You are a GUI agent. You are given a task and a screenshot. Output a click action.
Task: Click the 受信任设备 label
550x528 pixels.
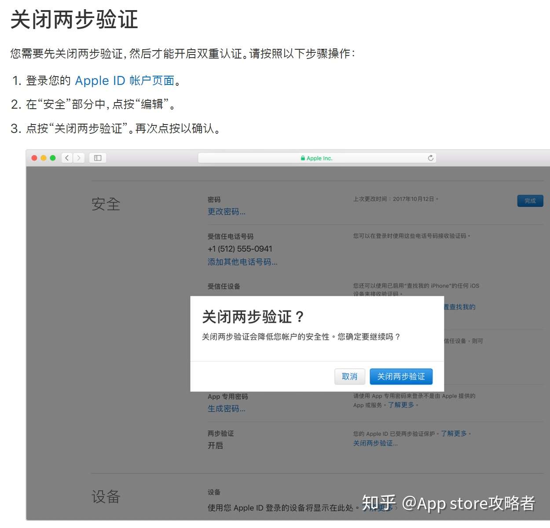click(224, 286)
